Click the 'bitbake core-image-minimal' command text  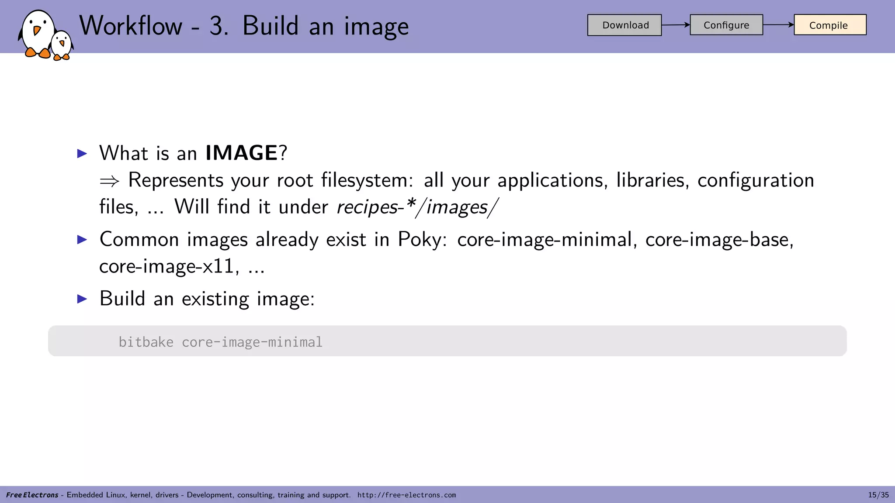[221, 342]
